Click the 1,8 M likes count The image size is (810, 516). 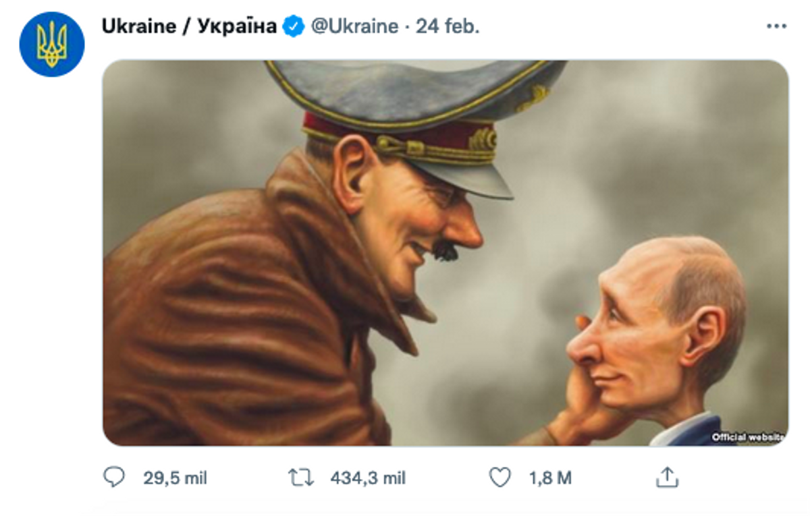pyautogui.click(x=550, y=478)
